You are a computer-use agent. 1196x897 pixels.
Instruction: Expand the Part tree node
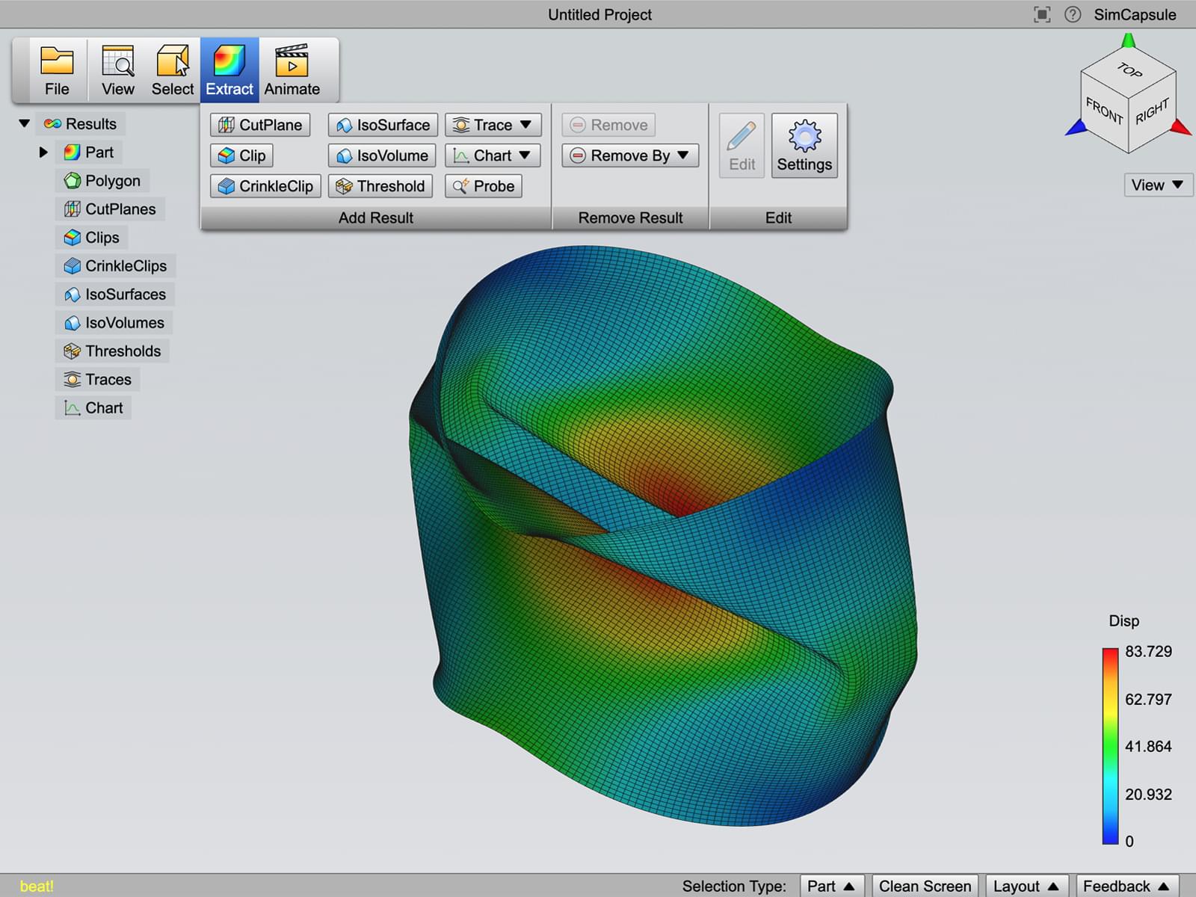[x=43, y=152]
